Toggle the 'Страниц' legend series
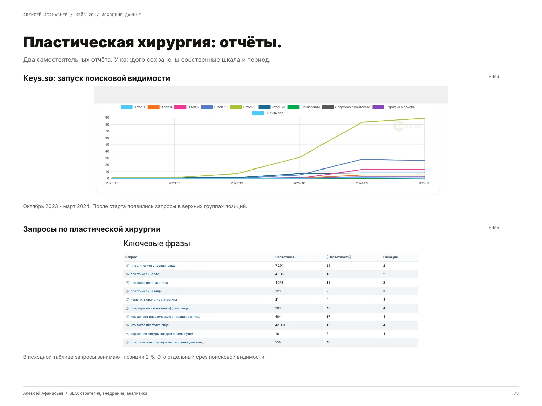The image size is (542, 406). click(272, 107)
